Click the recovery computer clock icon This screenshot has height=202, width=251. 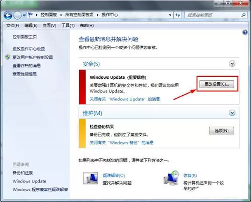pos(171,178)
